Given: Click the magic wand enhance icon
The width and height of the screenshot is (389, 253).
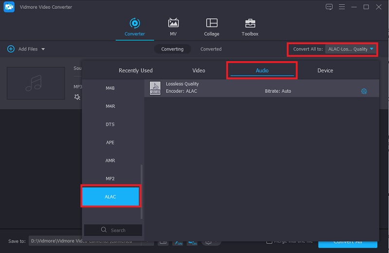Looking at the screenshot, I should pos(77,97).
